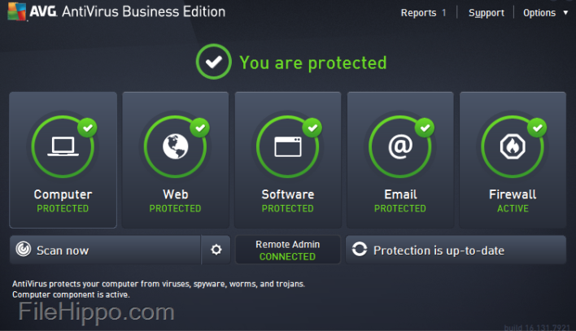Click Protection is up-to-date button
576x331 pixels.
tap(456, 250)
